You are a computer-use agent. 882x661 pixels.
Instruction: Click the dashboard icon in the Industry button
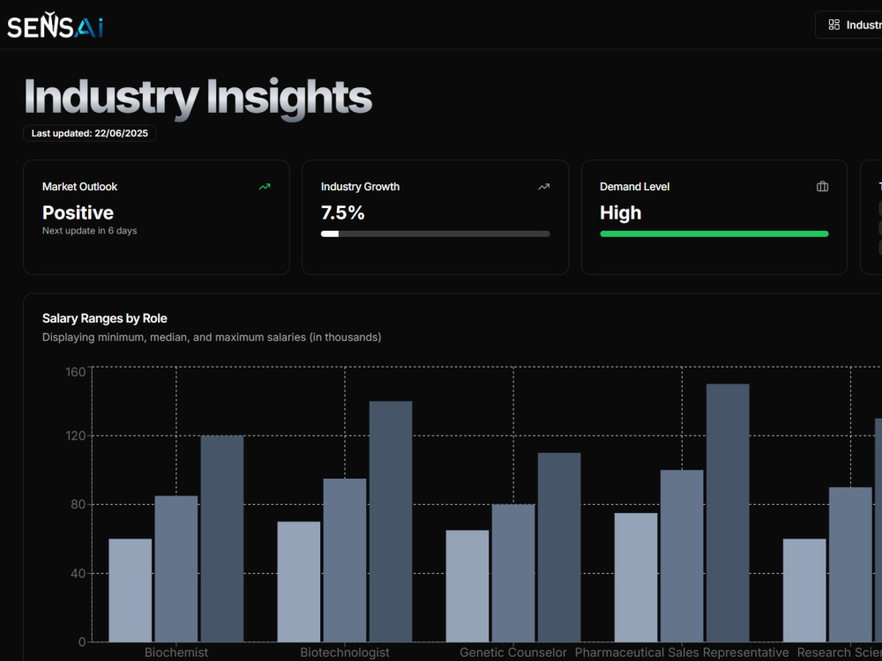(x=834, y=25)
